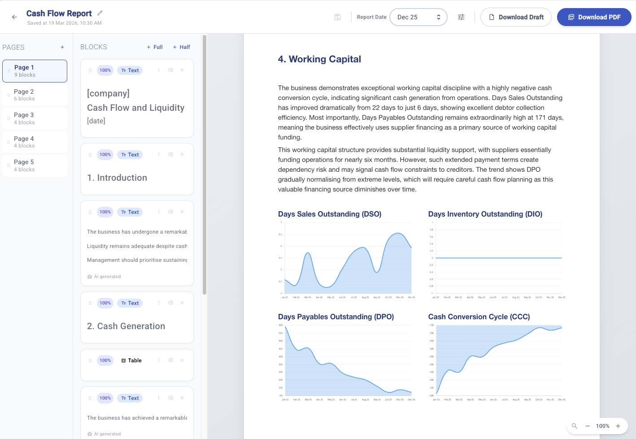Click Download Draft button
The image size is (636, 439).
pos(516,17)
